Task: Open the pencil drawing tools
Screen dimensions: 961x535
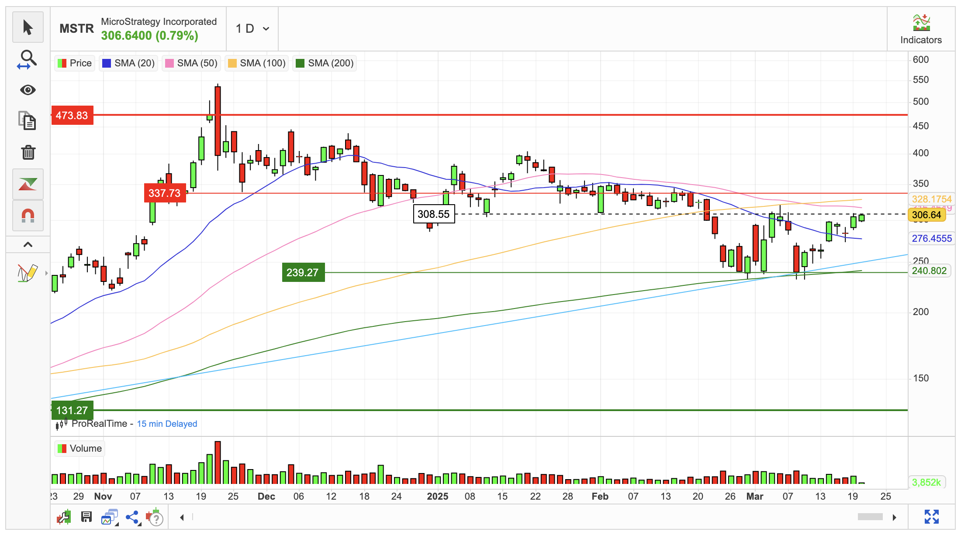Action: 27,273
